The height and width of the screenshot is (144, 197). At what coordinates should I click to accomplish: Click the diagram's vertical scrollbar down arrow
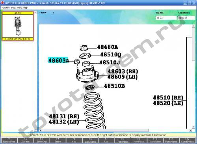tap(193, 127)
